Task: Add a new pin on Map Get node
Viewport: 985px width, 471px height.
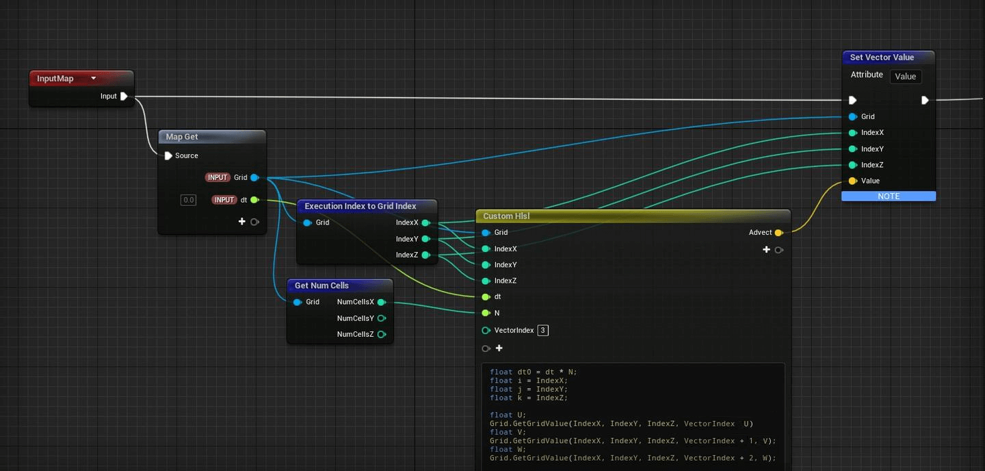Action: (x=242, y=222)
